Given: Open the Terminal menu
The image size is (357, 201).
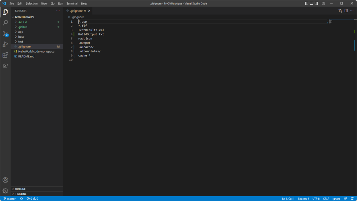Looking at the screenshot, I should 72,3.
